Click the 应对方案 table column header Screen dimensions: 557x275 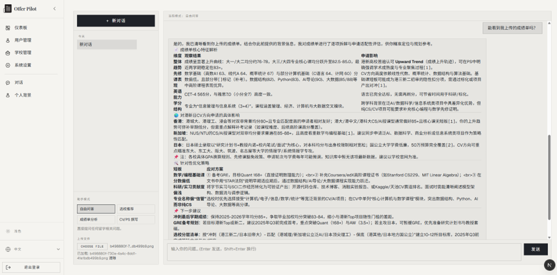215,169
